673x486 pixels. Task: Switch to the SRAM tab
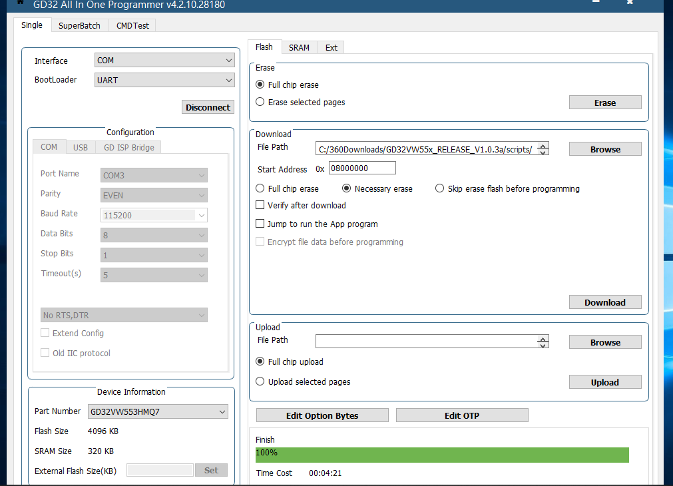coord(299,48)
